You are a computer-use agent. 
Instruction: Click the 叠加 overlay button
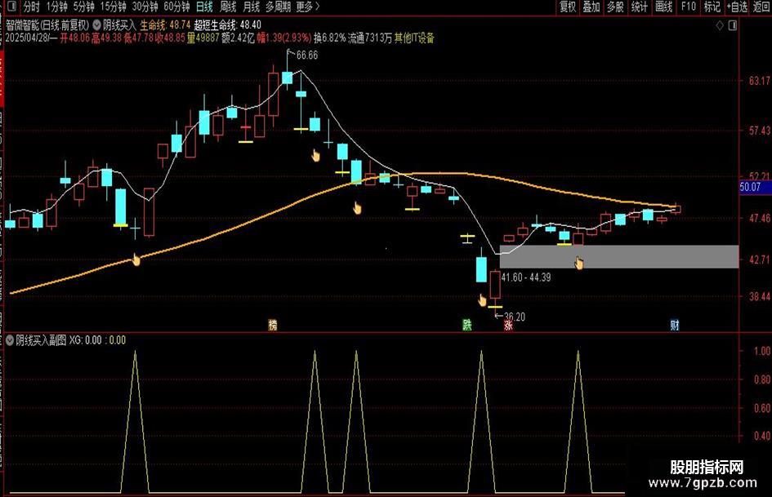point(591,7)
